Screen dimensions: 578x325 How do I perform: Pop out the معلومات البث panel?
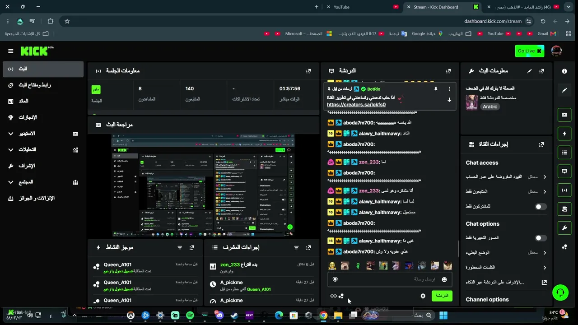point(541,71)
